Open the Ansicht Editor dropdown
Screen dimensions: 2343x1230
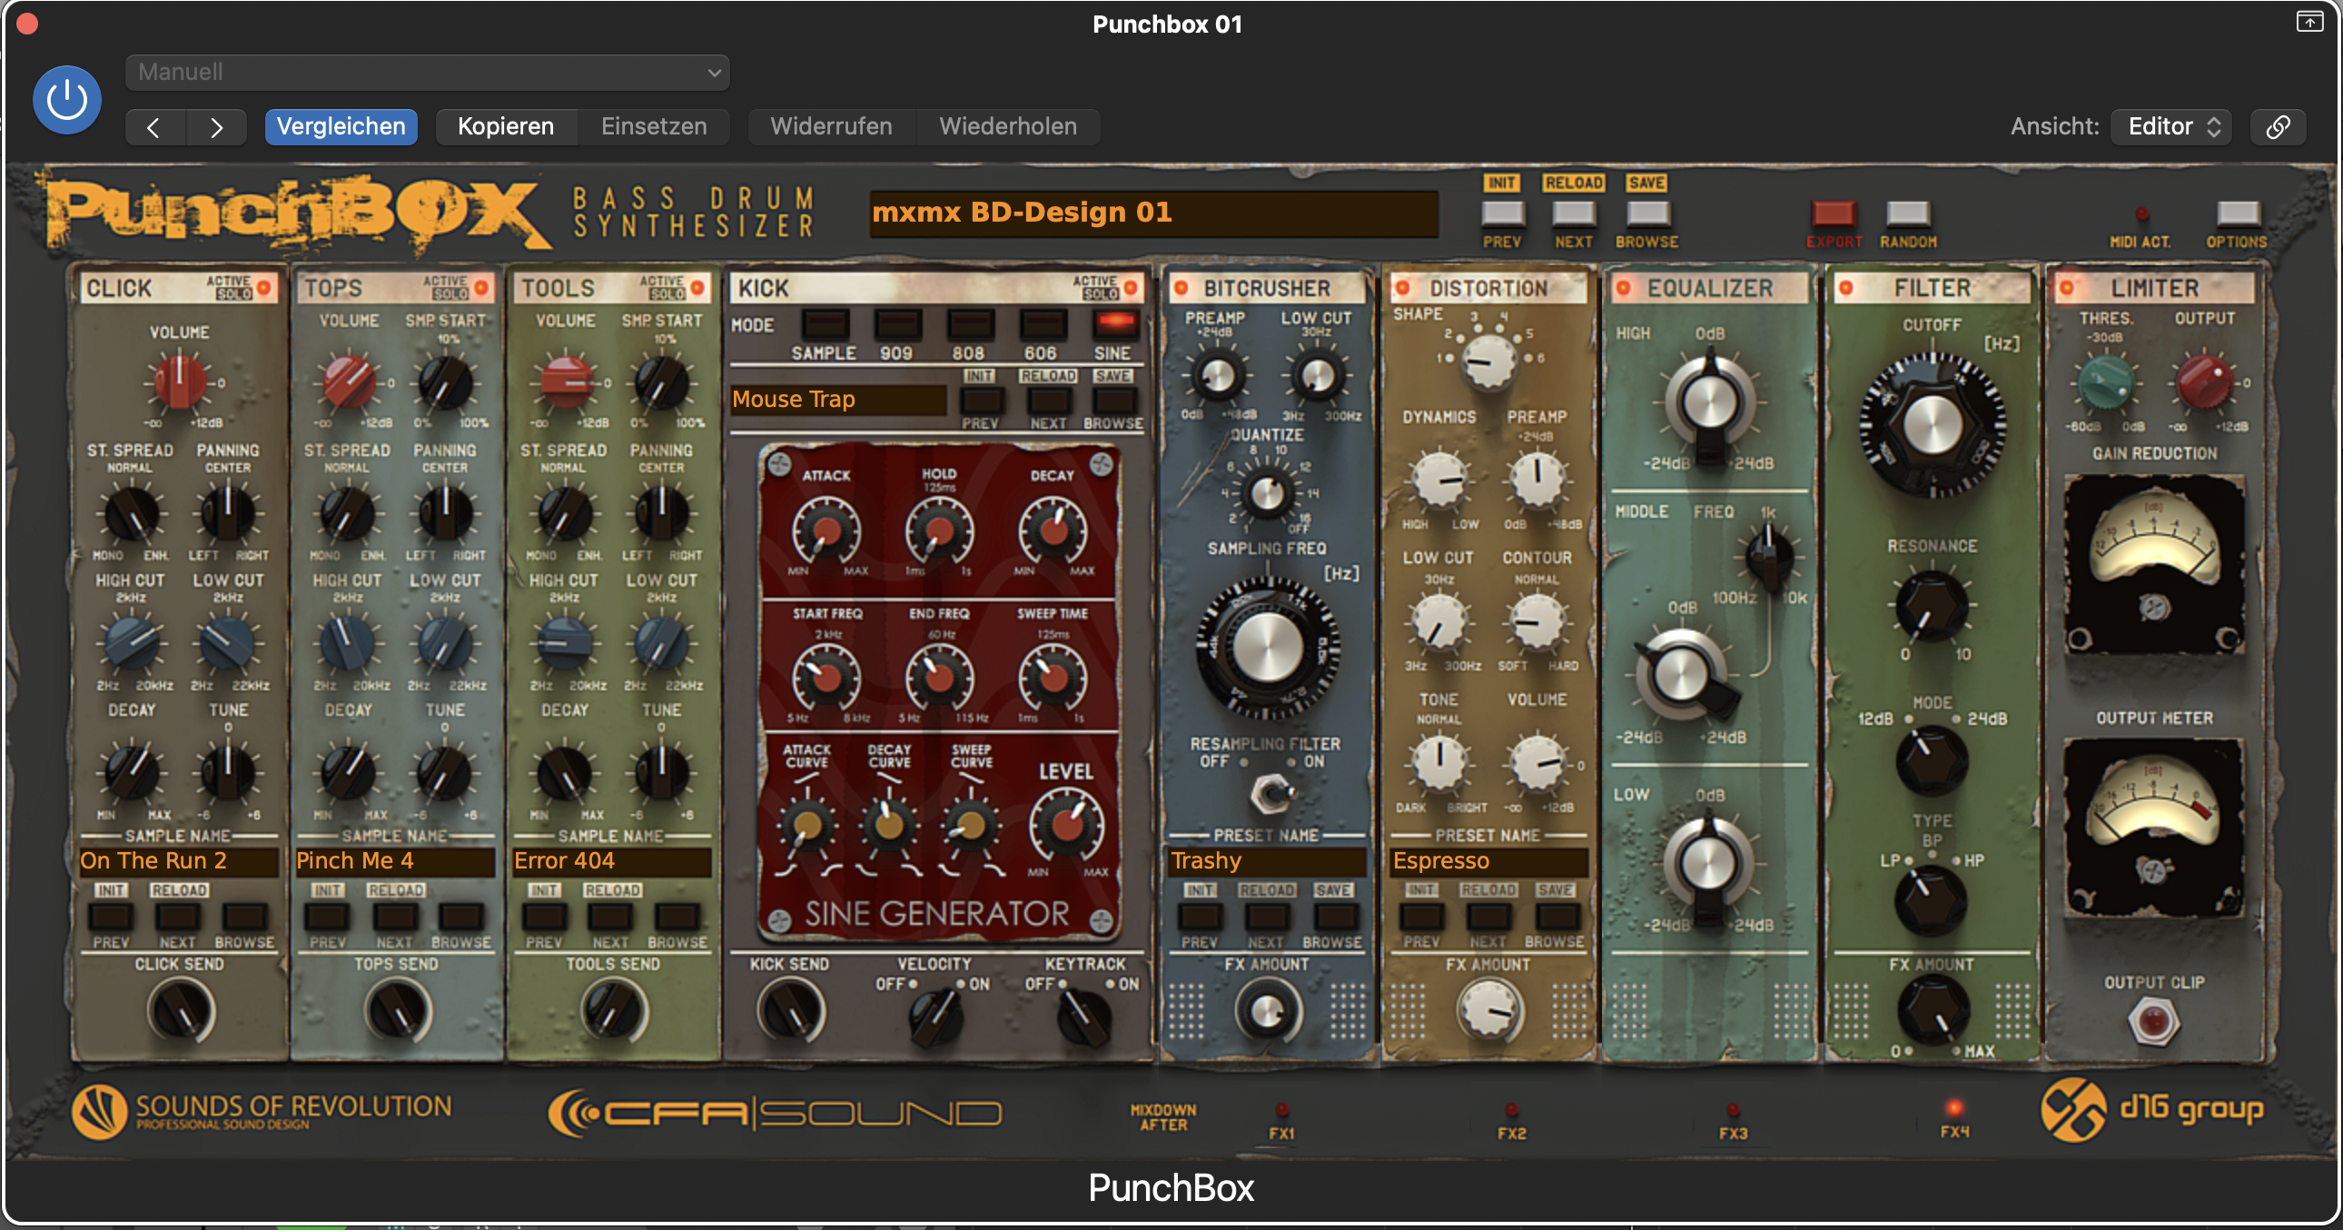[2171, 126]
